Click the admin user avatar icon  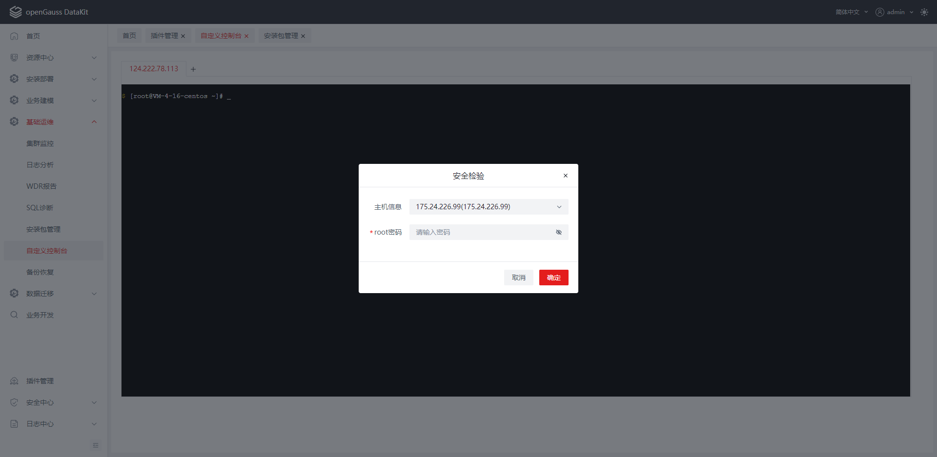click(x=879, y=12)
